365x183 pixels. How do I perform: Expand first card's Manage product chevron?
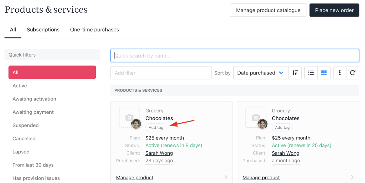pyautogui.click(x=226, y=177)
